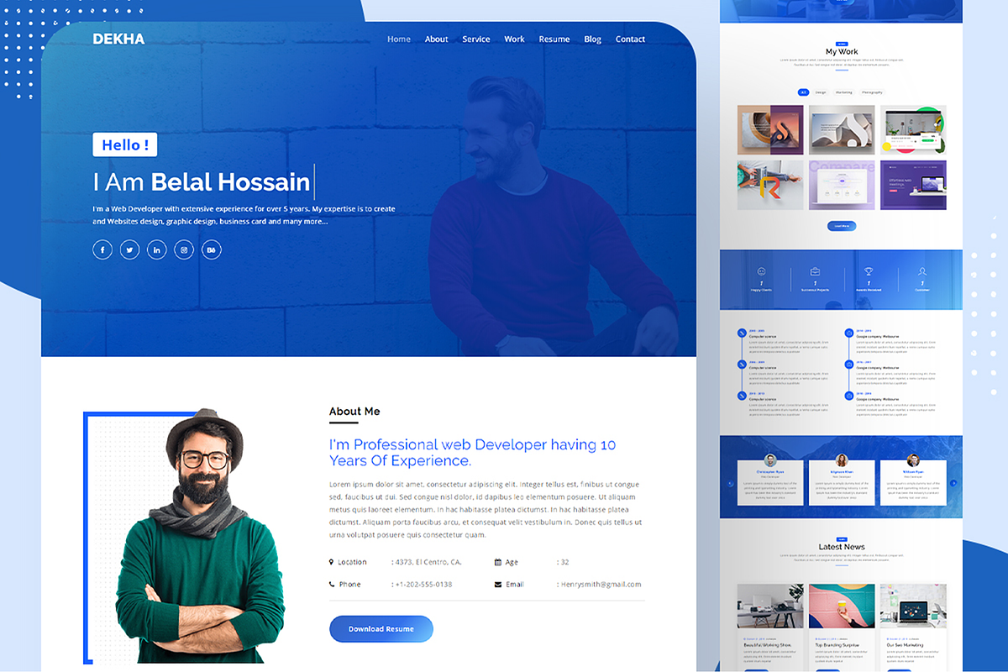Click the Professional web Developer blue headline
1008x672 pixels.
(x=473, y=453)
